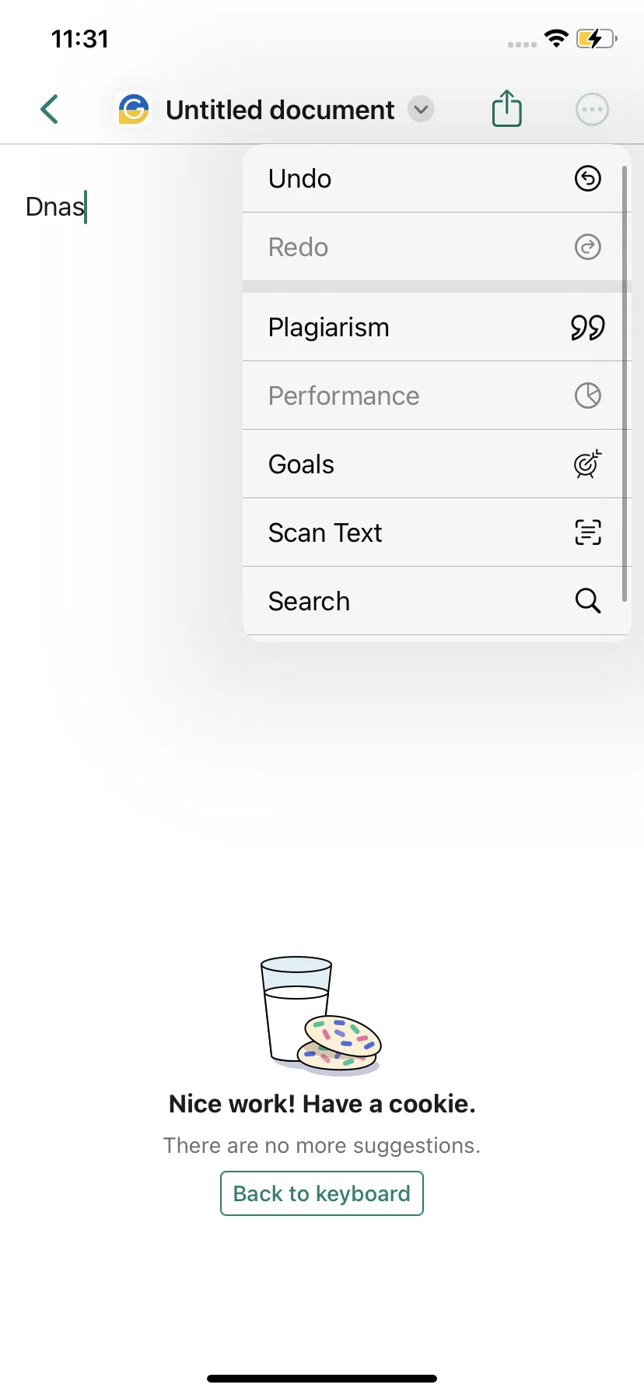Tap the Untitled document title
The width and height of the screenshot is (644, 1395).
tap(280, 110)
